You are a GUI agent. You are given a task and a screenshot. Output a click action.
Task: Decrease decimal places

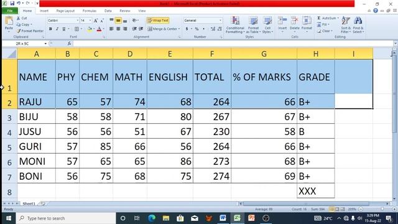[220, 29]
